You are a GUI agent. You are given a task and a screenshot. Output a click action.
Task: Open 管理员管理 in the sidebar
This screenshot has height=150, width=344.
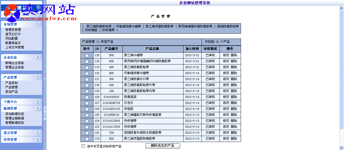click(x=13, y=30)
